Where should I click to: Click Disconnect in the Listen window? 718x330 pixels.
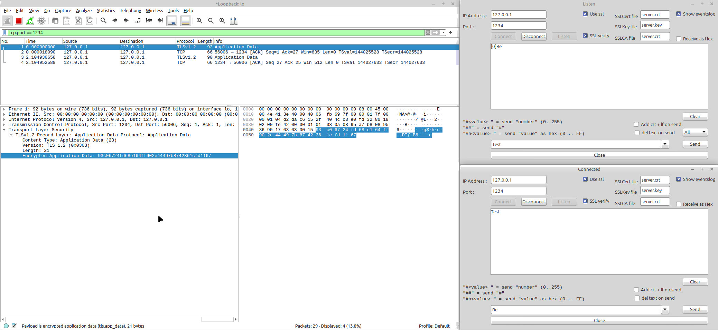point(533,37)
